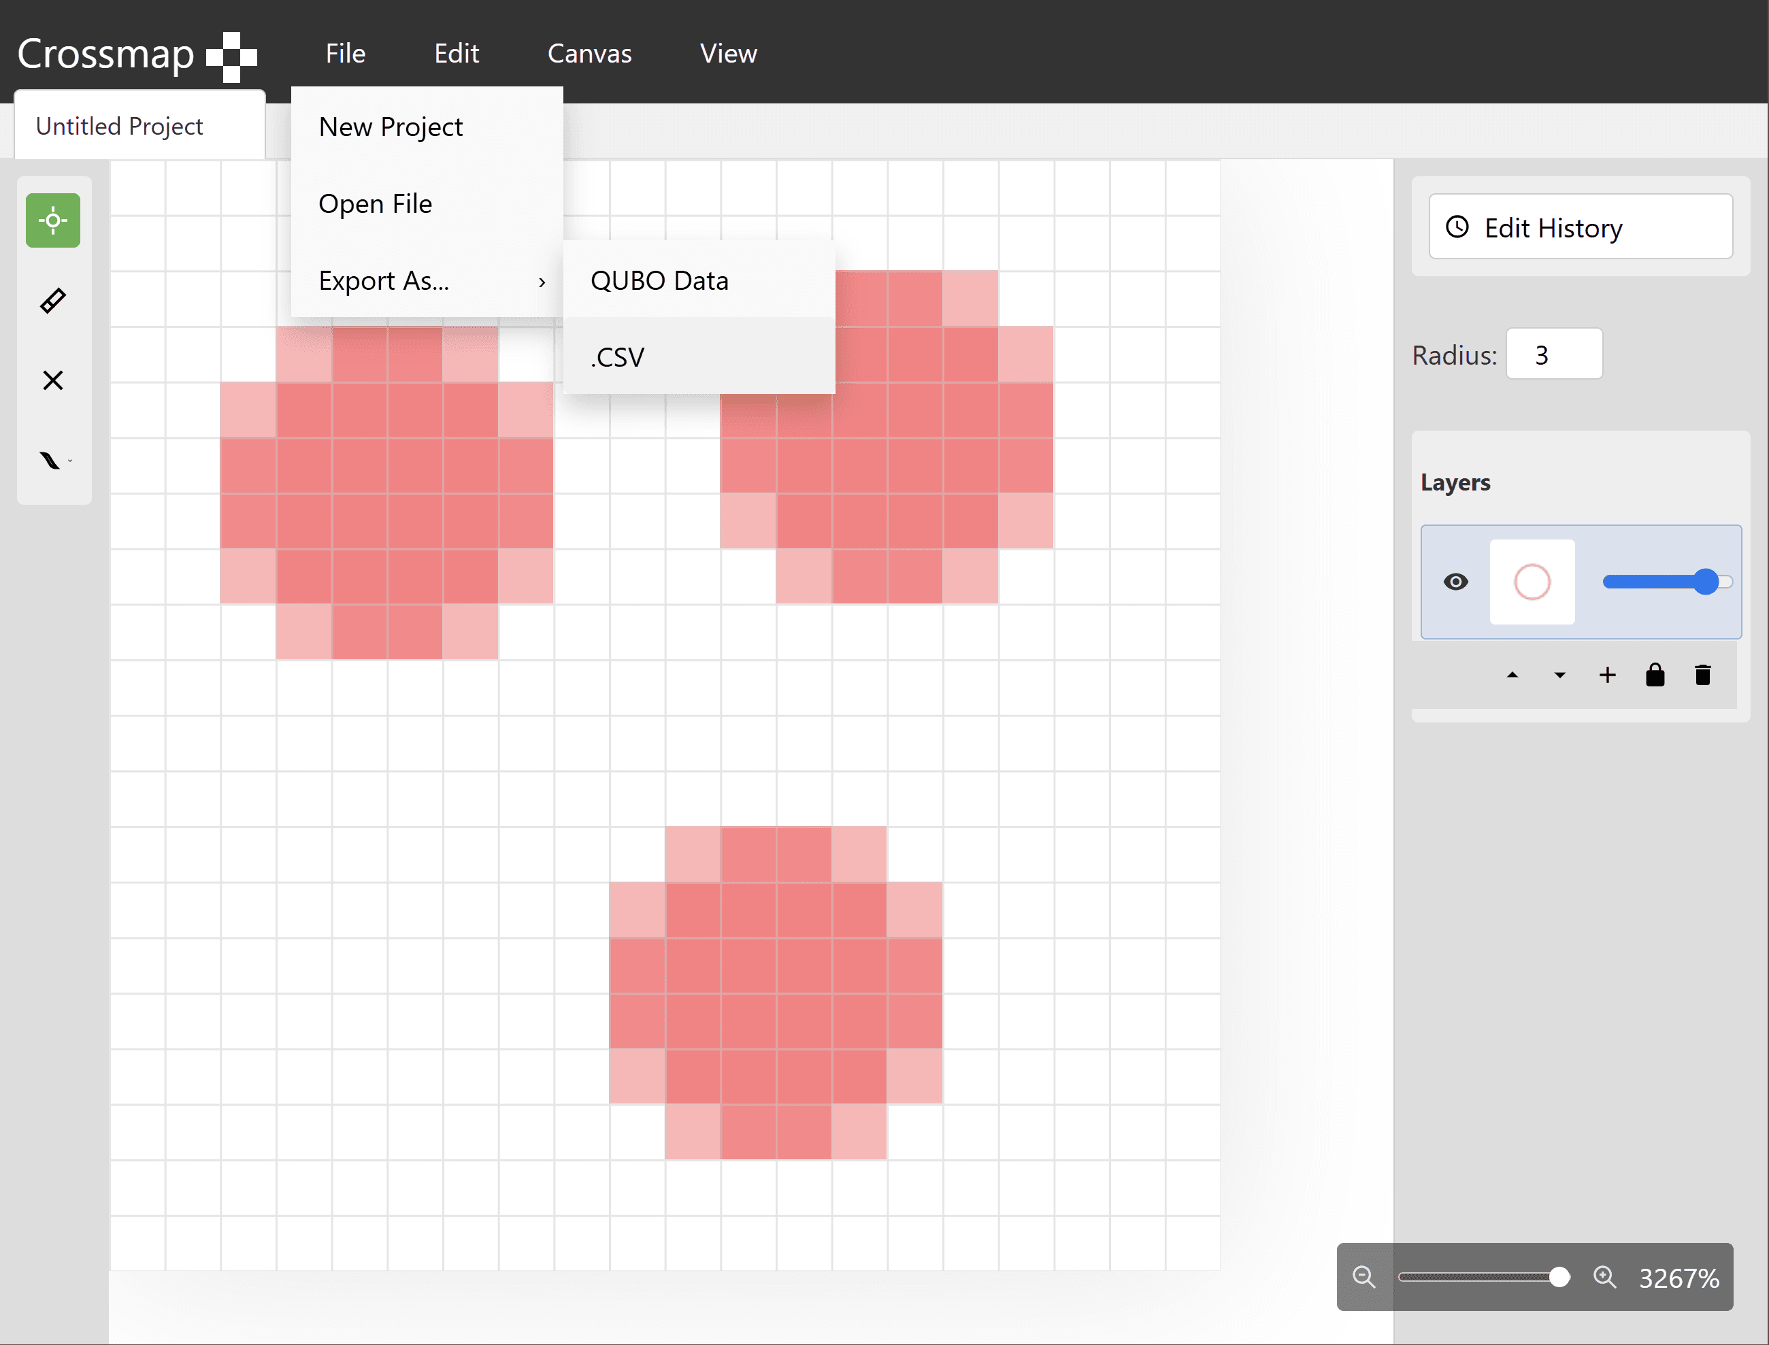Select the green crosshair placement tool
Viewport: 1769px width, 1345px height.
pos(53,220)
